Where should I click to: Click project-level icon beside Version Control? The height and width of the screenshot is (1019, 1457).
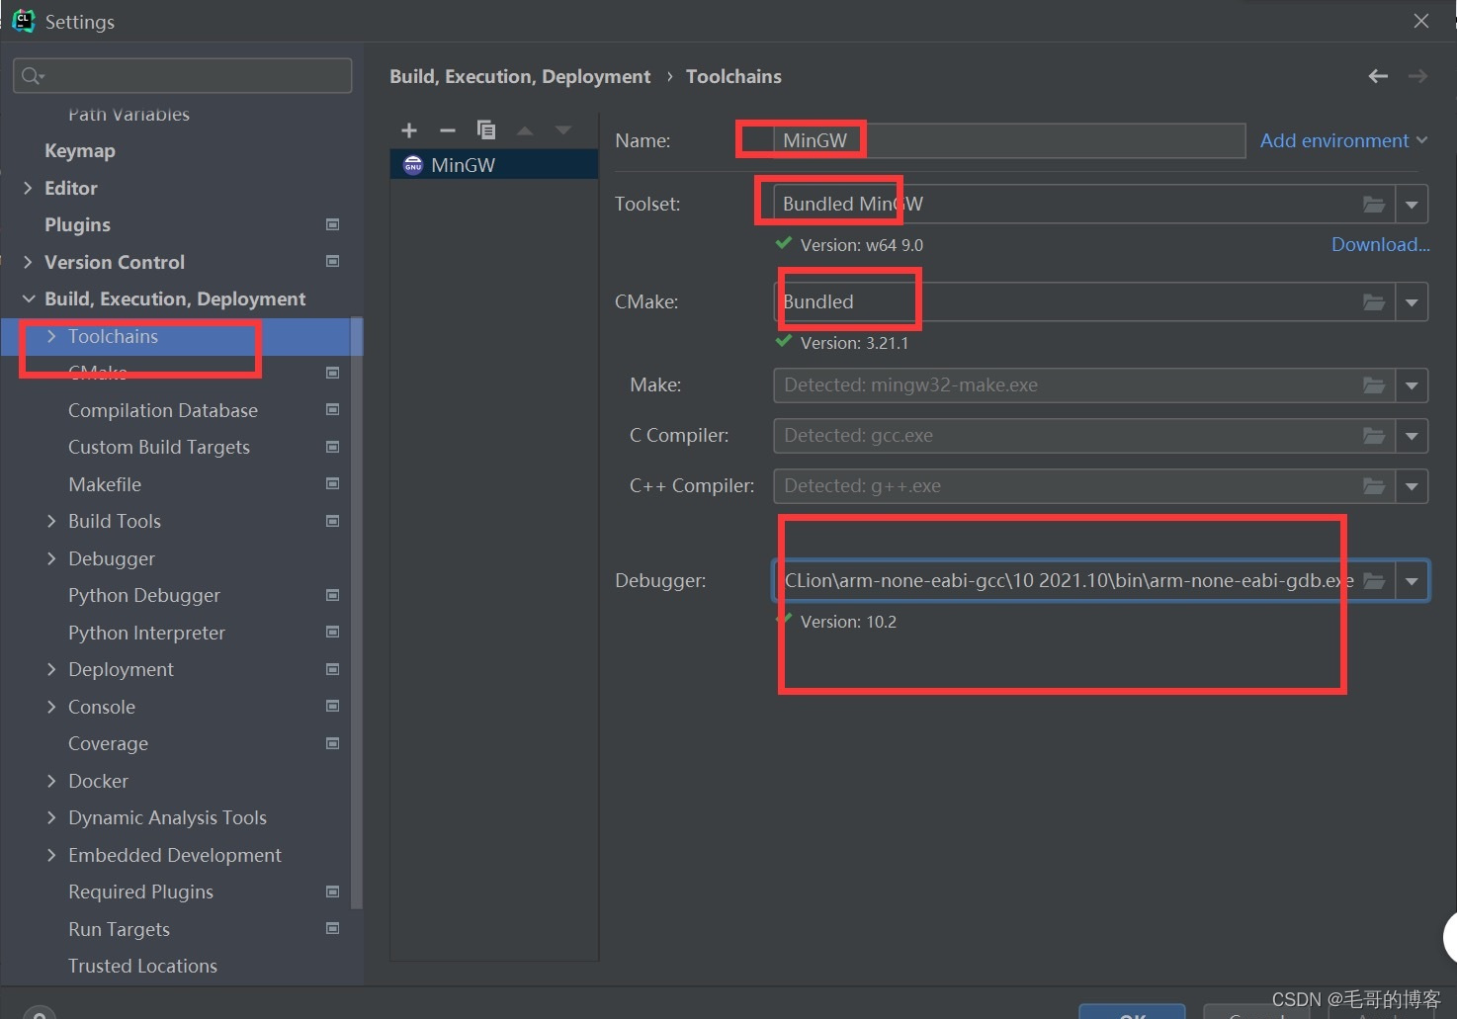pyautogui.click(x=333, y=262)
